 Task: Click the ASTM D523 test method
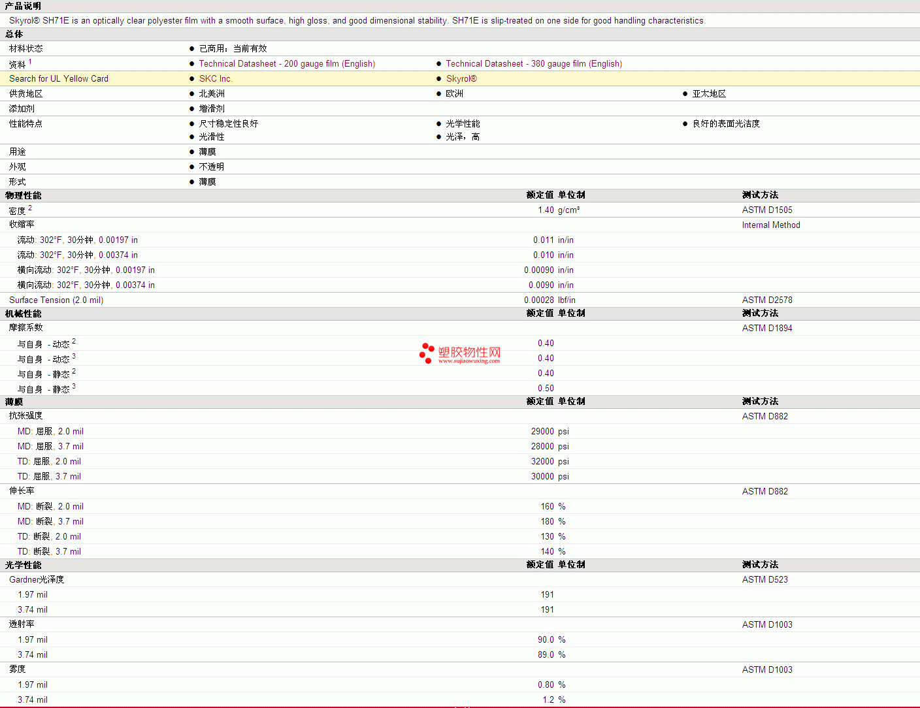coord(765,579)
